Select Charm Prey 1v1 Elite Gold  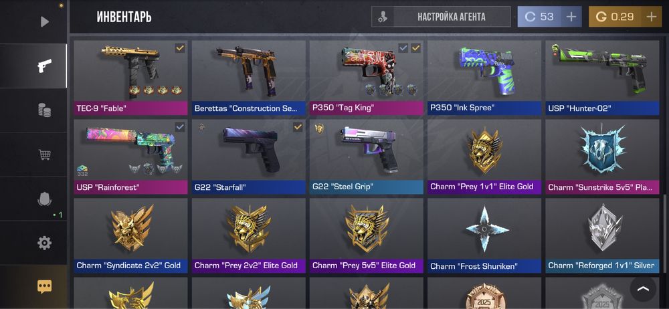pos(484,157)
